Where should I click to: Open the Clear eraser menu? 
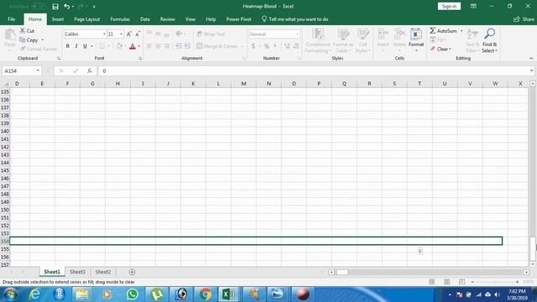point(441,49)
